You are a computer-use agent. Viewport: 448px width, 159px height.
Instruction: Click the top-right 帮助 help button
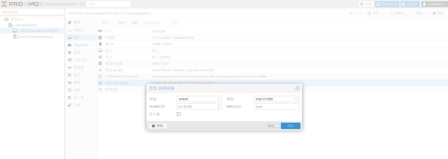[x=438, y=13]
